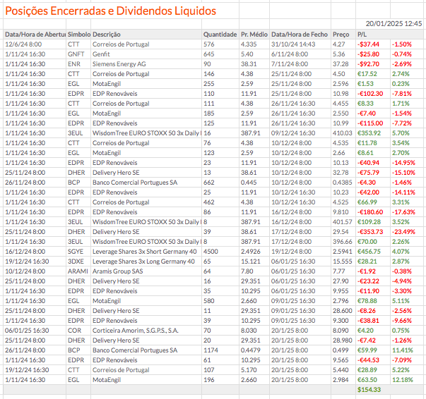426x399 pixels.
Task: Select the percentage cell 12.18%
Action: [403, 380]
